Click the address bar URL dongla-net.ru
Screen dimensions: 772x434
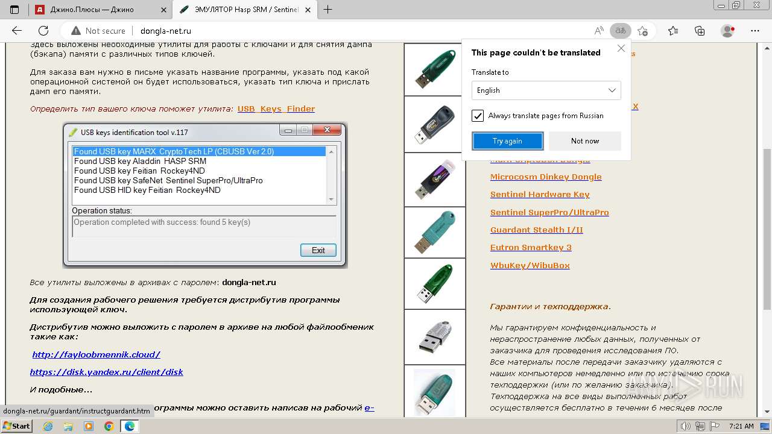(166, 31)
